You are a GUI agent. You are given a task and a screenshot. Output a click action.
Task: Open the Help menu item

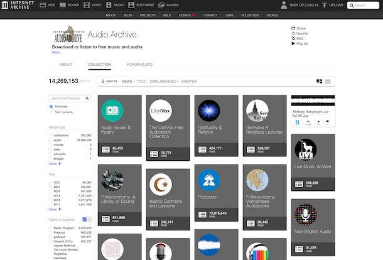tap(167, 15)
